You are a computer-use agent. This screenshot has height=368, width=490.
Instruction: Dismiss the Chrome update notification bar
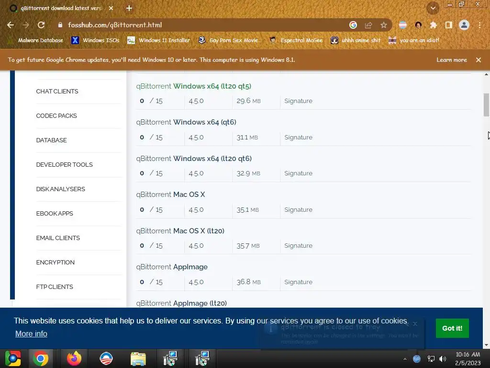[x=479, y=60]
